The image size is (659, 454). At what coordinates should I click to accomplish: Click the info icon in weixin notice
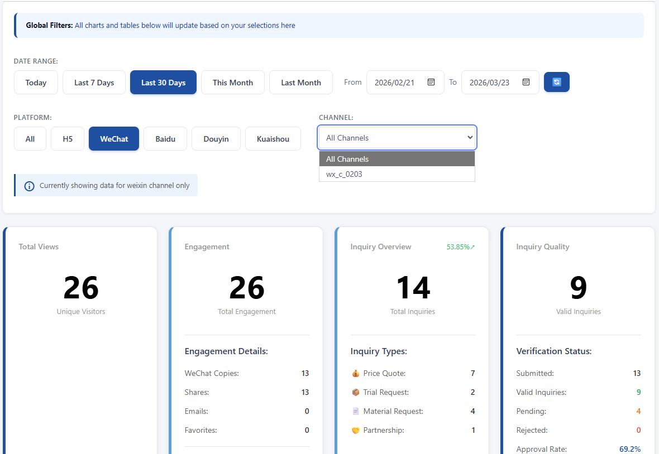[29, 186]
